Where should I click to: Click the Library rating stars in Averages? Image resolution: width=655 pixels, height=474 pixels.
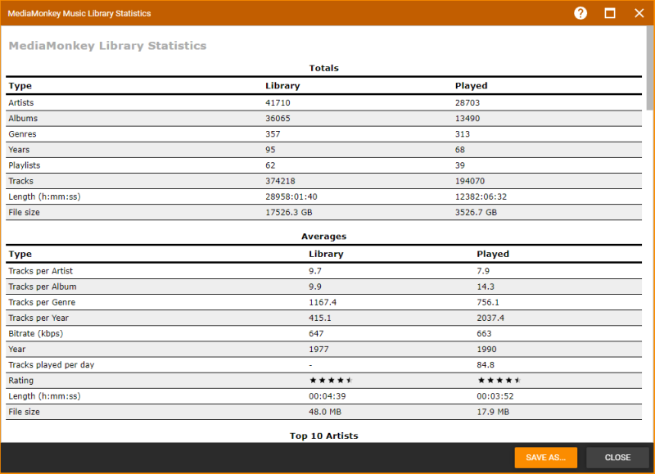[x=331, y=381]
